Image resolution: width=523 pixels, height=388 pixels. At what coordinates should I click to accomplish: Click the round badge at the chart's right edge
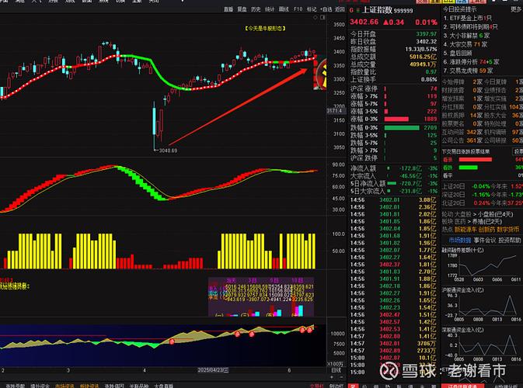[x=320, y=74]
